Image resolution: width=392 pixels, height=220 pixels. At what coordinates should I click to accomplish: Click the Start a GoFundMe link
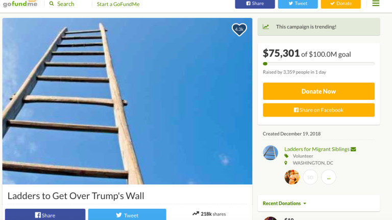[118, 4]
